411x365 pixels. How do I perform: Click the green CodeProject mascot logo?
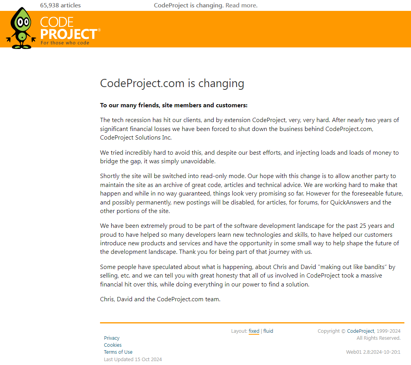[x=21, y=28]
